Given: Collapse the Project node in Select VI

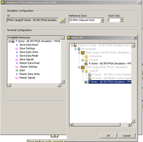Looking at the screenshot, I should [72, 45].
